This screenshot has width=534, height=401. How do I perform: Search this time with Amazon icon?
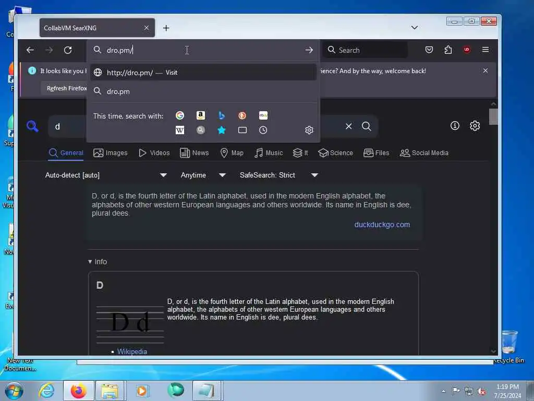coord(201,115)
